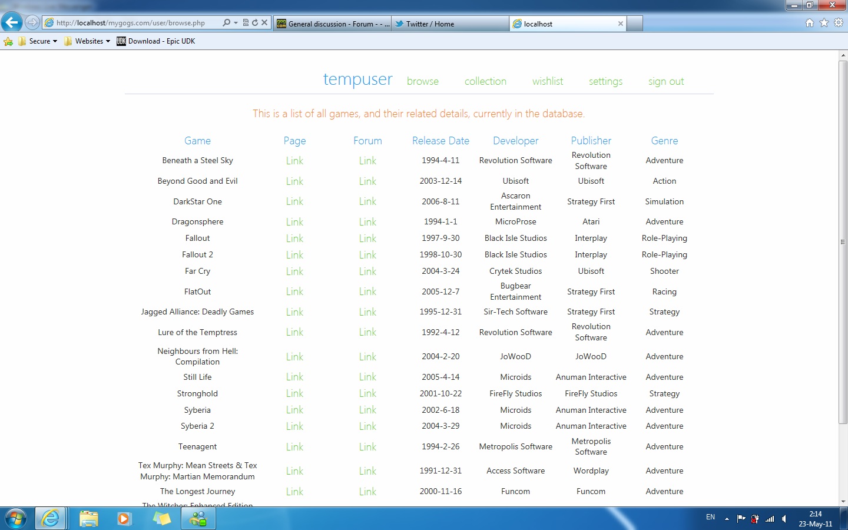
Task: Click the browser forward arrow button
Action: click(32, 23)
